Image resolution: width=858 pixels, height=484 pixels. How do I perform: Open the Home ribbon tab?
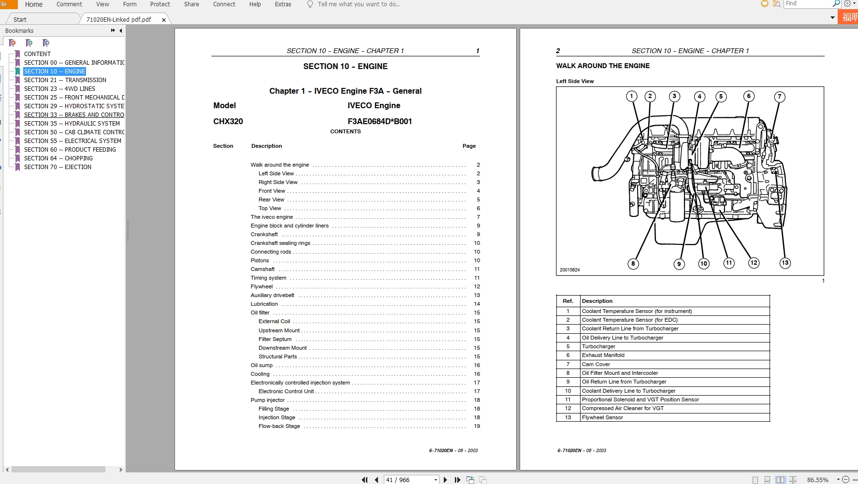tap(34, 4)
